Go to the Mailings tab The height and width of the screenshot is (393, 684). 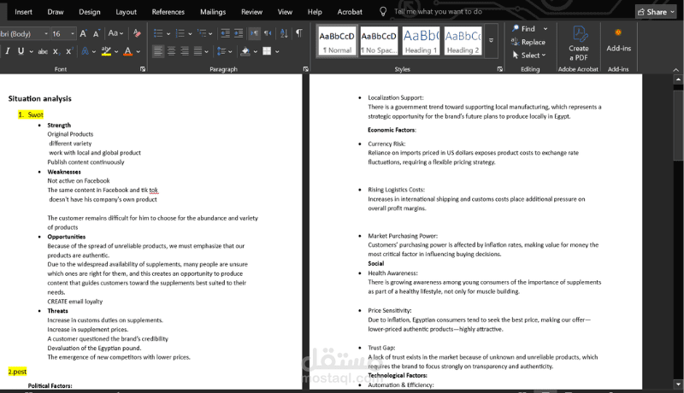coord(213,12)
